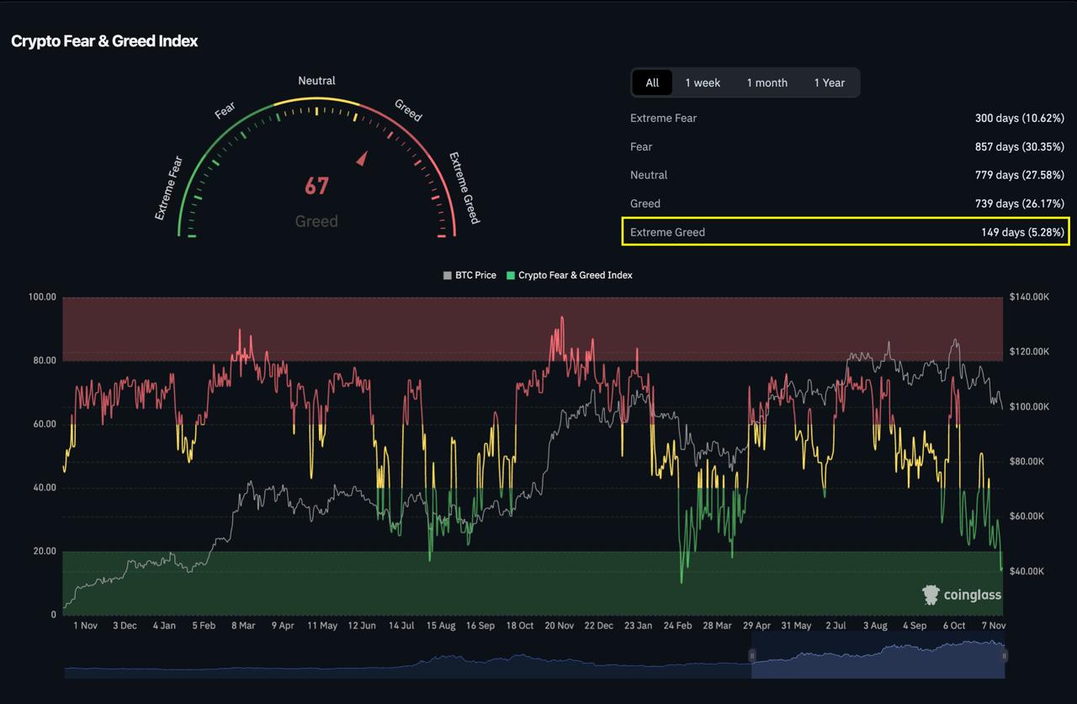Click the Extreme Greed 149 days row
The height and width of the screenshot is (704, 1077).
[846, 232]
